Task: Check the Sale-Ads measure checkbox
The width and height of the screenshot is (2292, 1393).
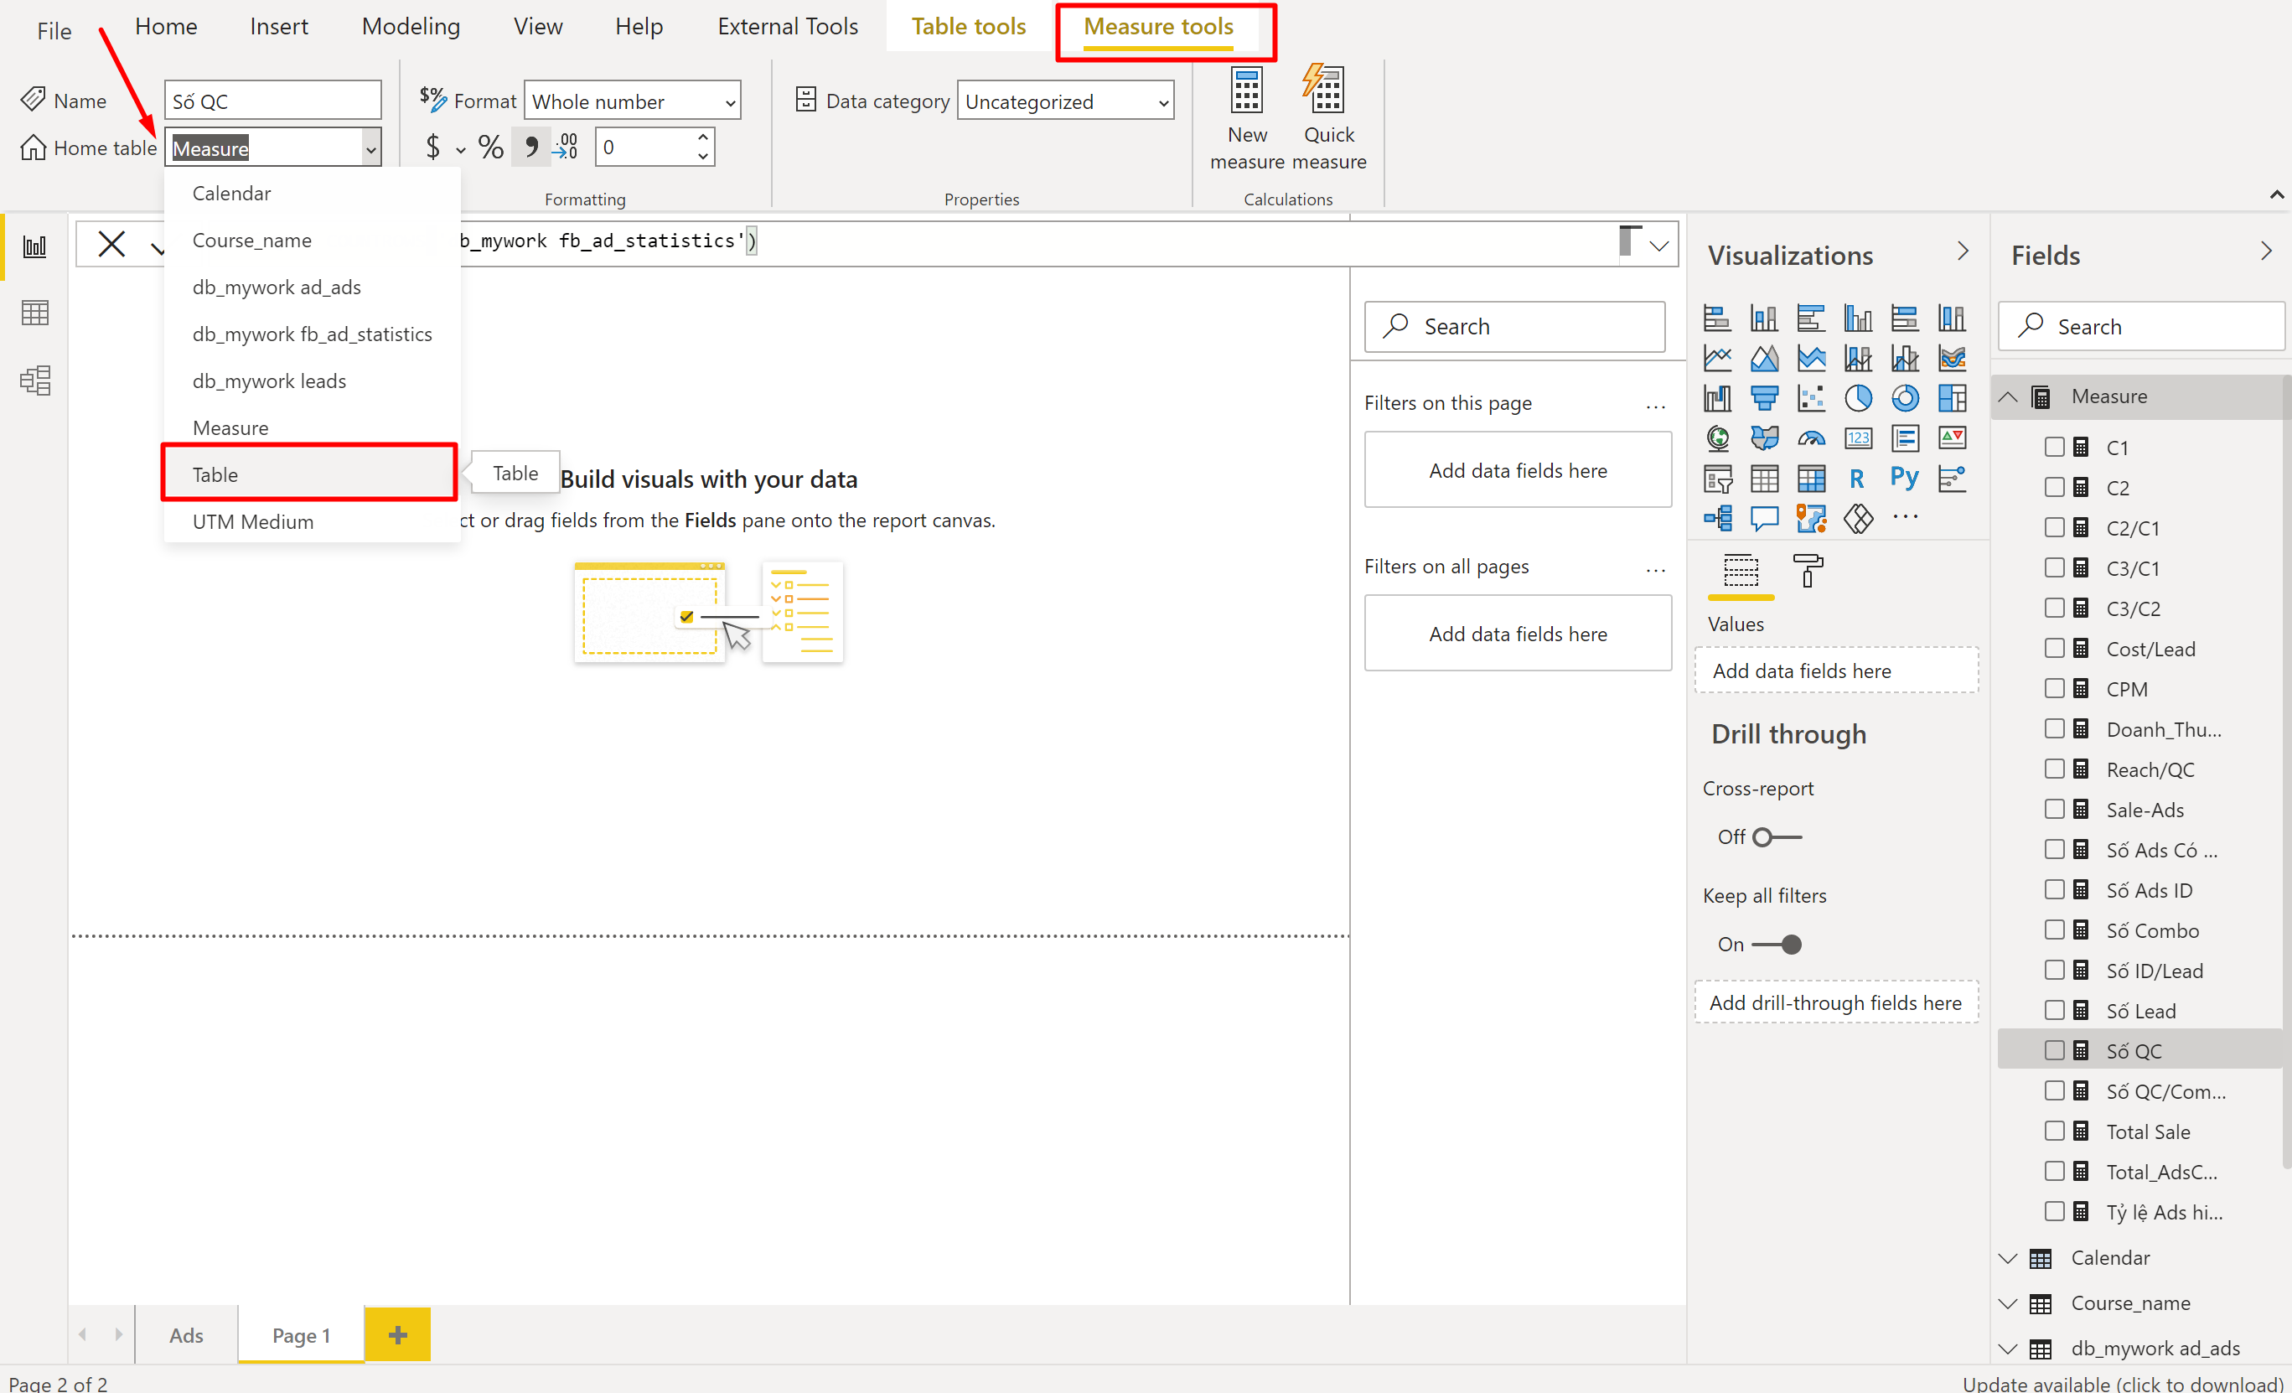Action: 2054,810
